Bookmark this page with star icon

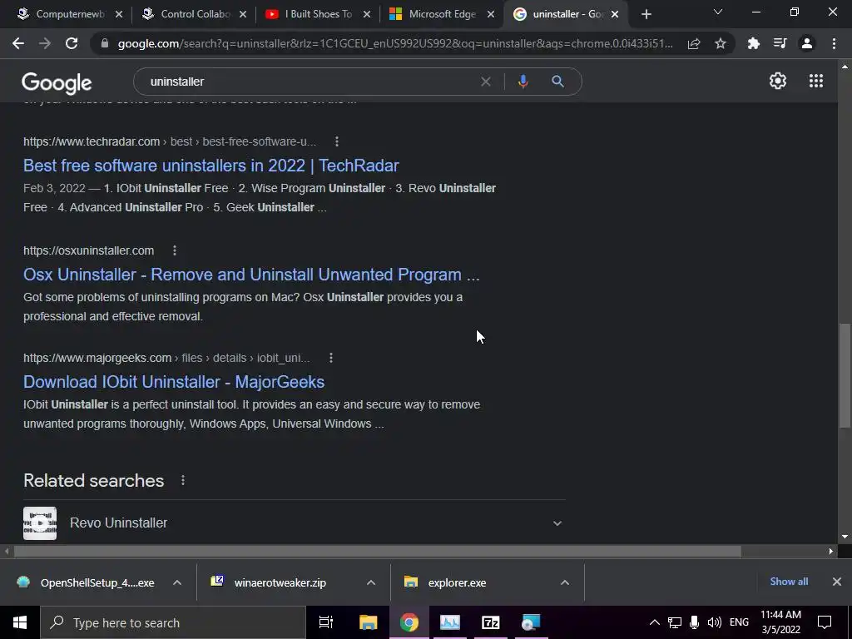coord(721,43)
